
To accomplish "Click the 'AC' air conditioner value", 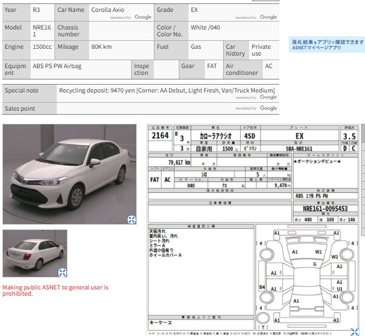I will 268,66.
